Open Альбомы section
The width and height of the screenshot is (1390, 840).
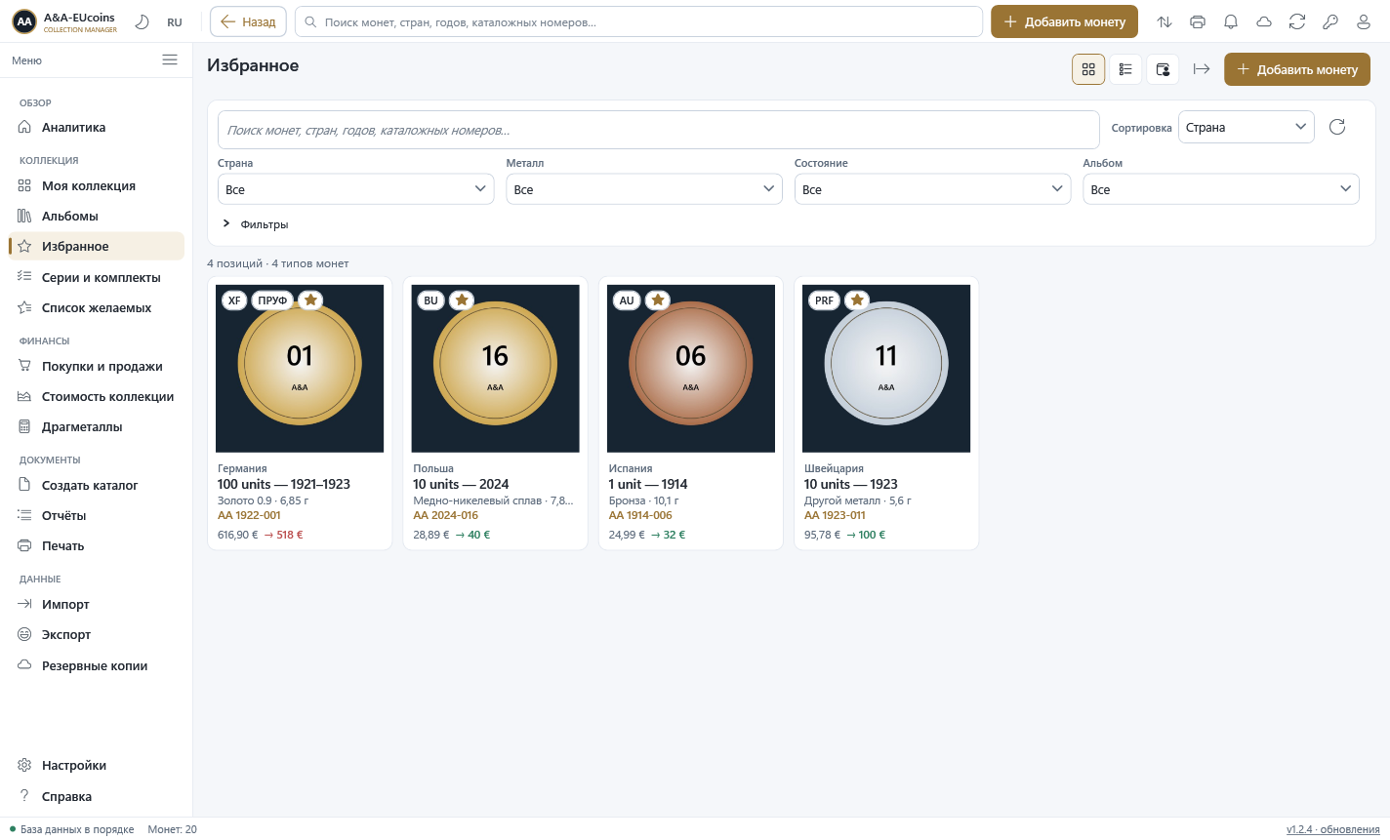click(x=96, y=216)
